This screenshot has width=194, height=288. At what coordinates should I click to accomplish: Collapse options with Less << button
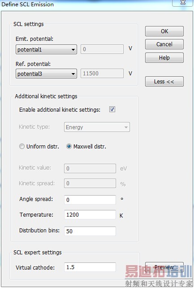coord(164,81)
